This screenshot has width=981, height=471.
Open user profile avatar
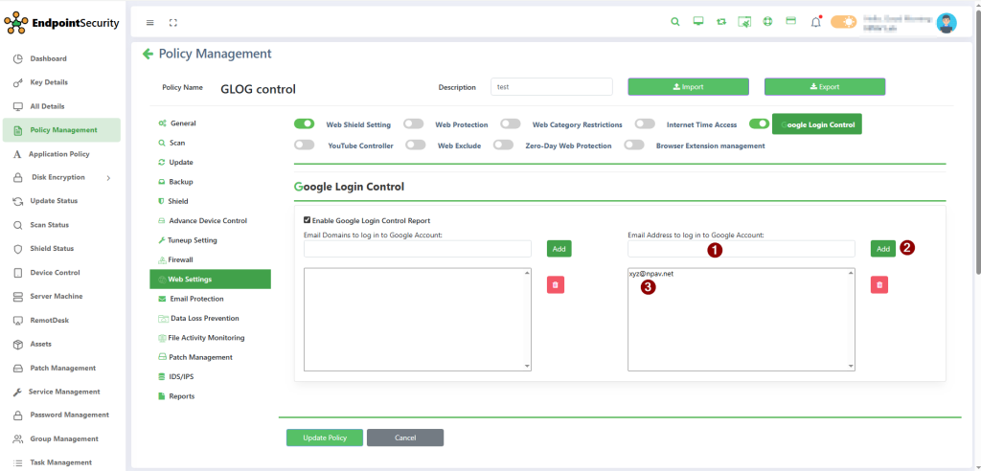[x=947, y=23]
